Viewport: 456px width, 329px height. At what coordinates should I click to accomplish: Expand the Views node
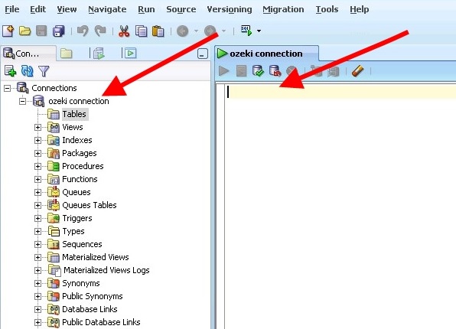37,128
